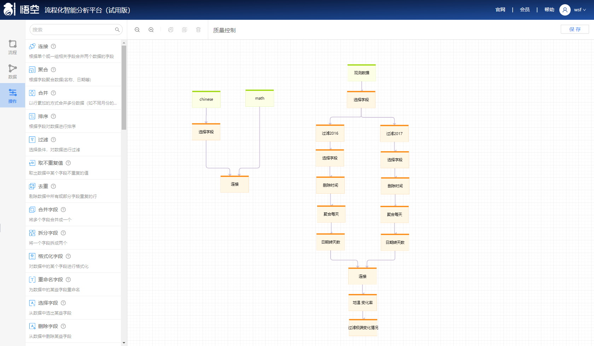The height and width of the screenshot is (346, 594).
Task: Click the 悟空 logo in the header
Action: point(21,10)
